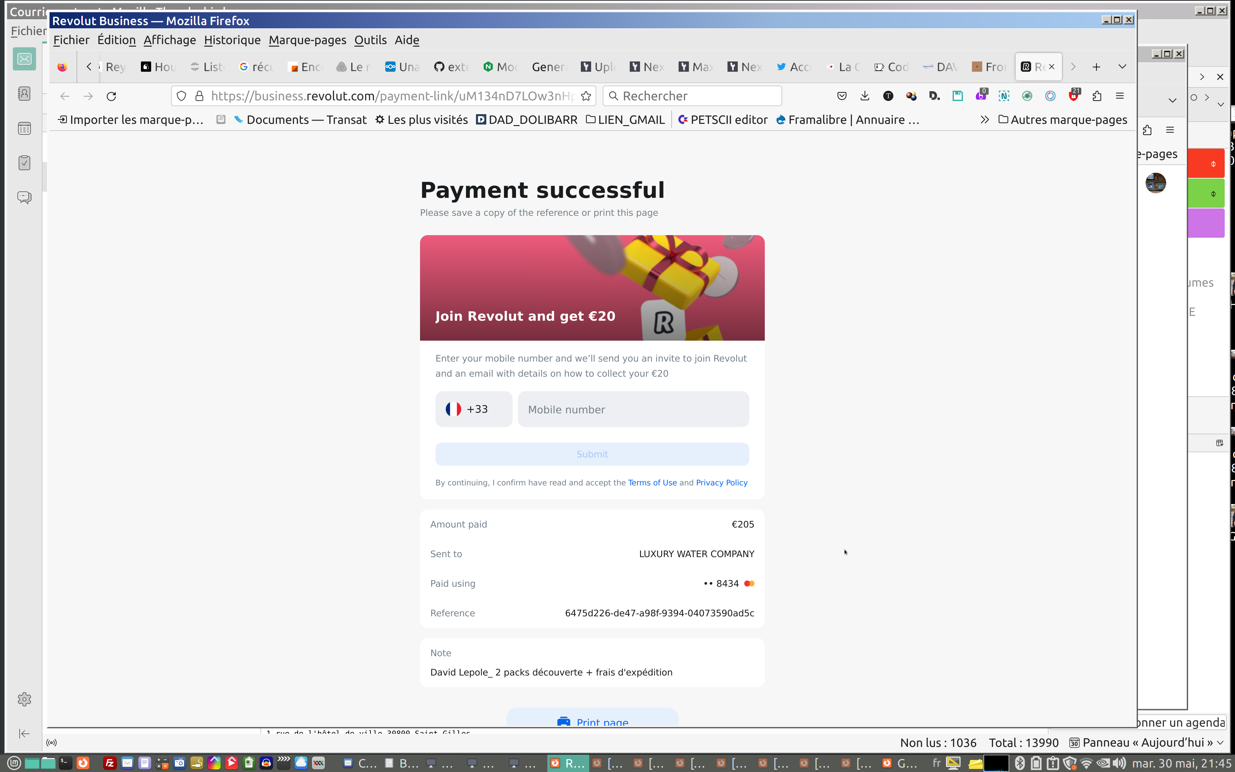Viewport: 1235px width, 772px height.
Task: Open Thunderbird settings gear icon
Action: pyautogui.click(x=24, y=699)
